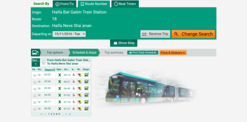Show stops for the 06:09 trip

pos(87,95)
